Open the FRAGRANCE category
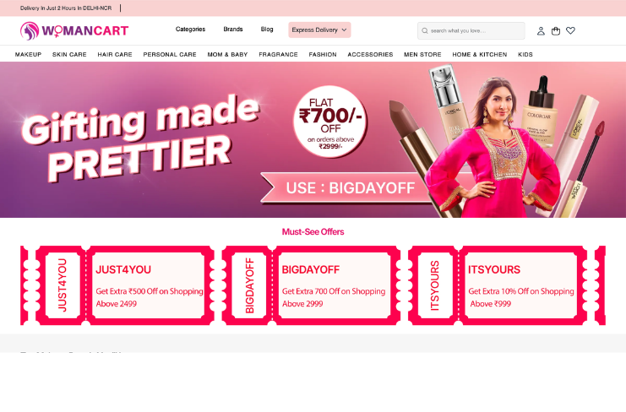The width and height of the screenshot is (626, 412). tap(278, 54)
